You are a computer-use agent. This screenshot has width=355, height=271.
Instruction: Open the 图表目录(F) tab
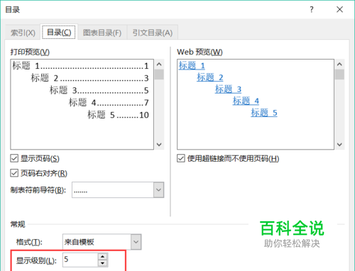(102, 33)
